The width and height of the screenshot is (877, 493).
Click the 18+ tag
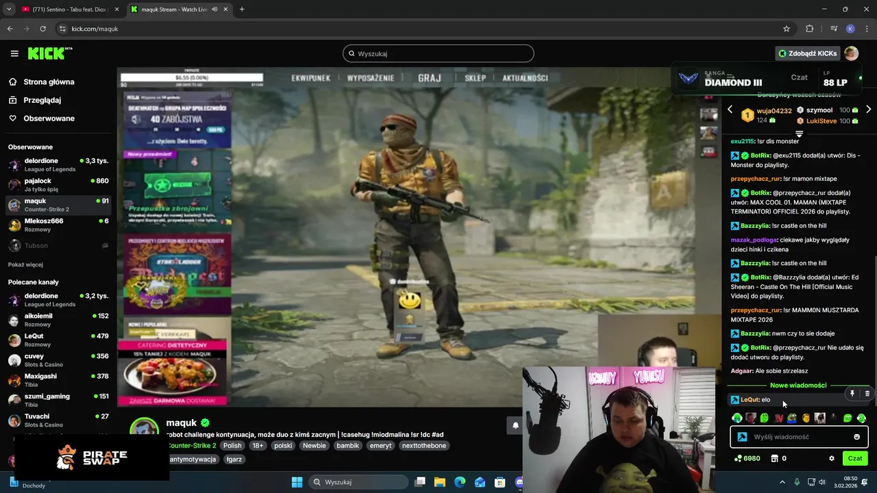pyautogui.click(x=258, y=445)
